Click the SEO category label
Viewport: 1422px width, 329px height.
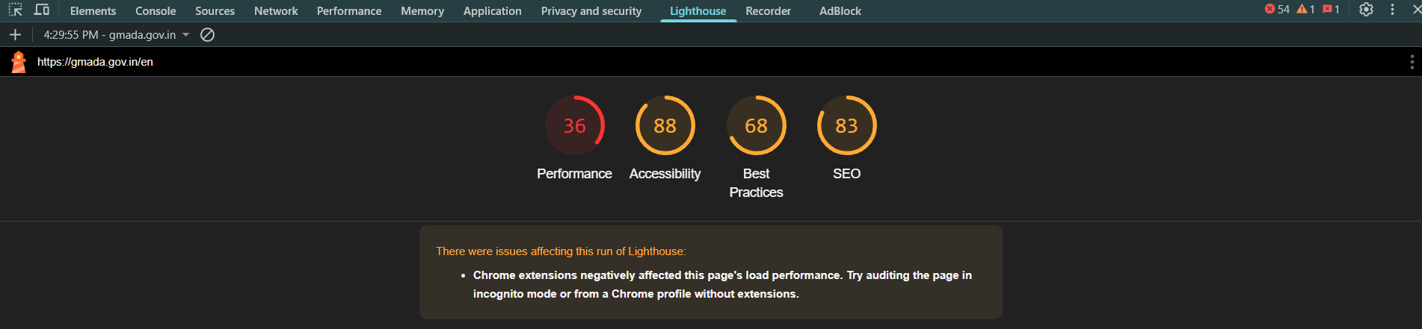tap(846, 174)
